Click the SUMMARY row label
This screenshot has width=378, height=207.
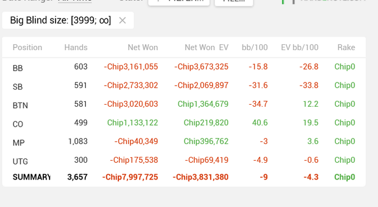coord(31,177)
